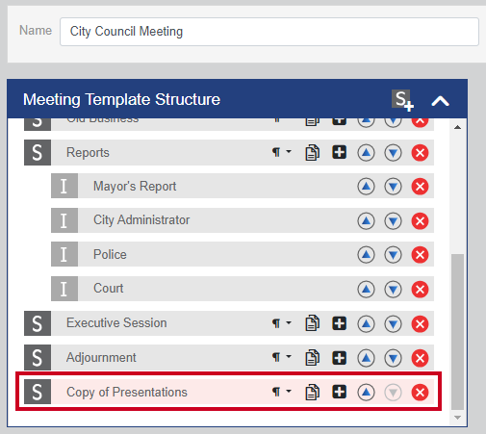Click the vertical scrollbar thumb

pyautogui.click(x=458, y=332)
